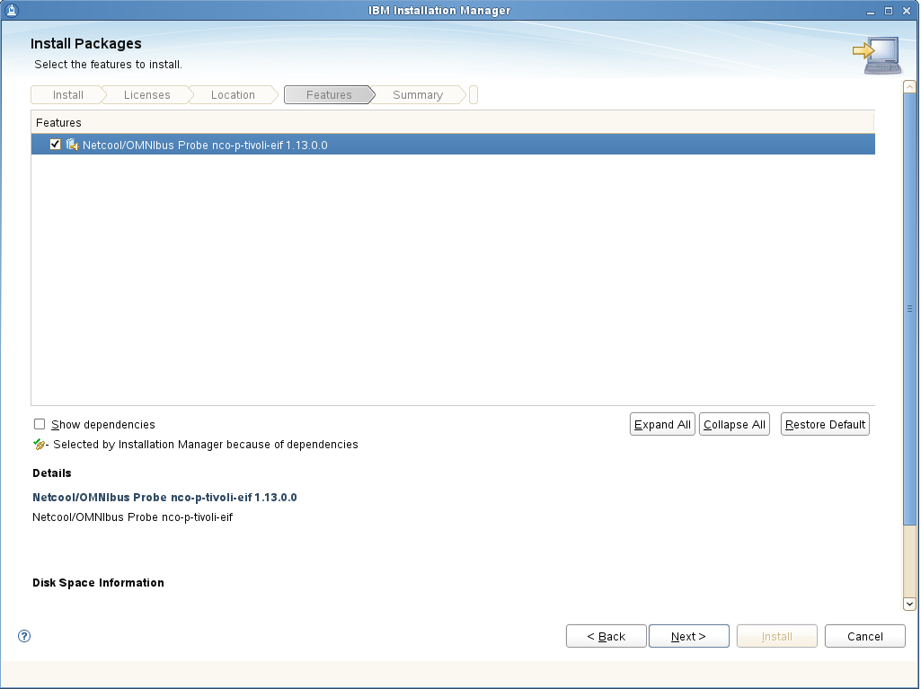This screenshot has width=921, height=689.
Task: Click the Disk Space Information heading
Action: [98, 583]
